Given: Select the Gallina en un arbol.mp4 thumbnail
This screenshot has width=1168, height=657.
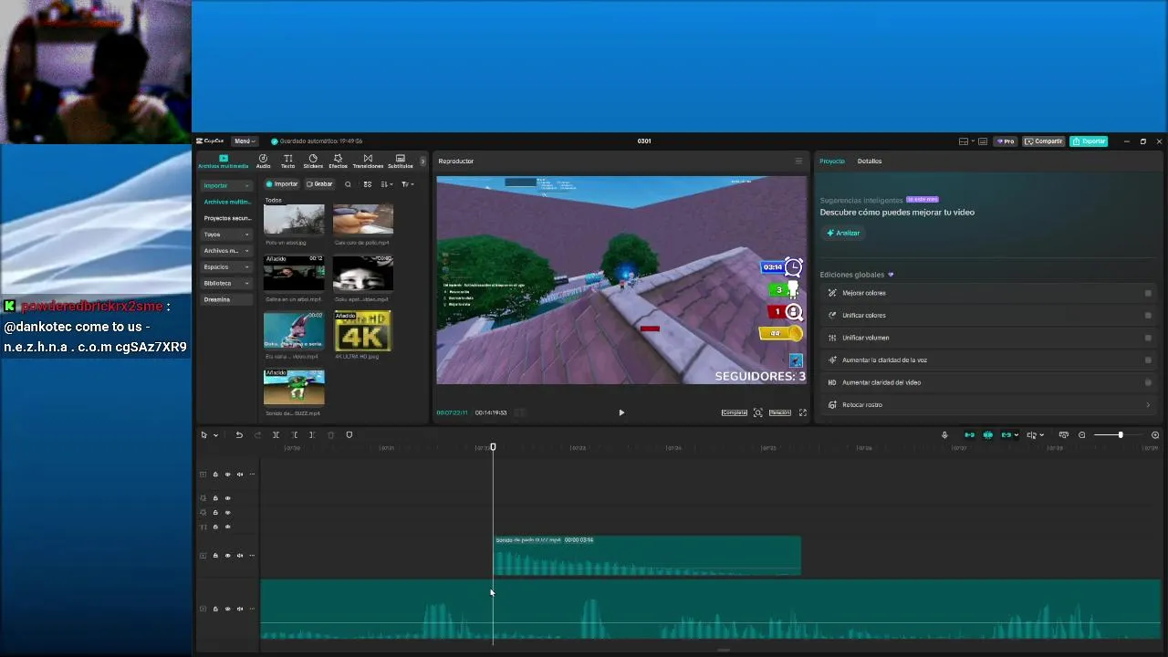Looking at the screenshot, I should click(x=294, y=274).
